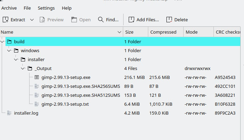
Task: Sort by Compressed column header
Action: pyautogui.click(x=166, y=32)
